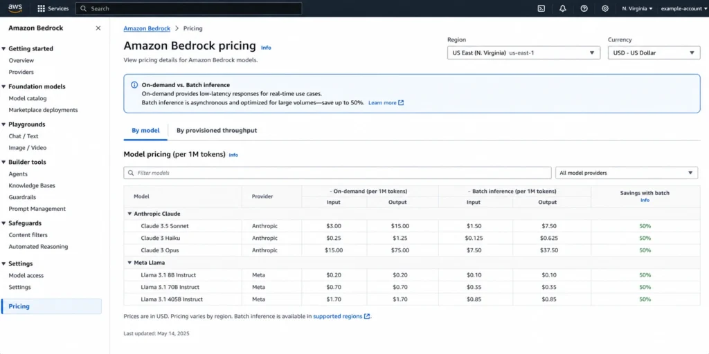Open the example-account menu
The image size is (709, 354).
click(683, 8)
